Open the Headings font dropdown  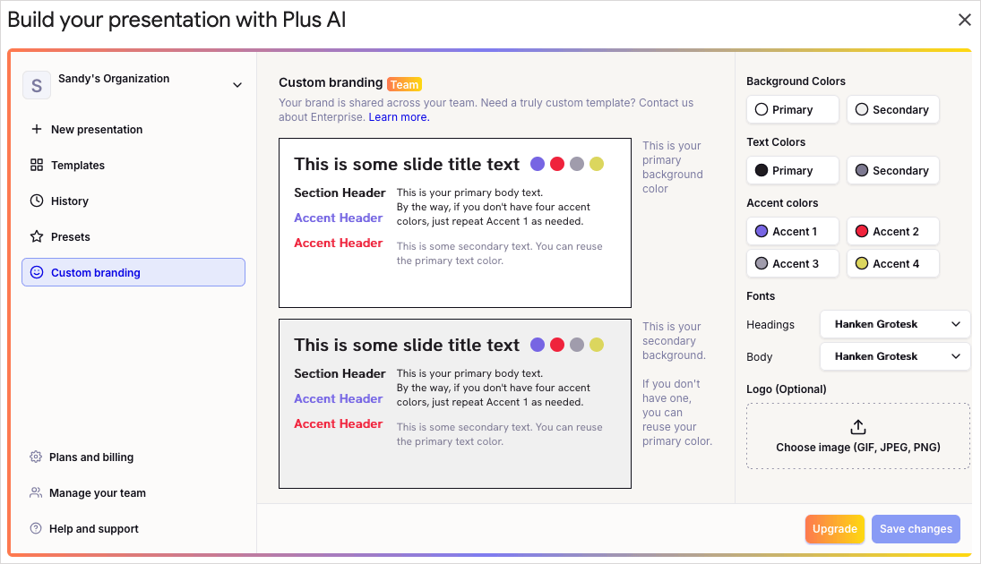coord(895,324)
